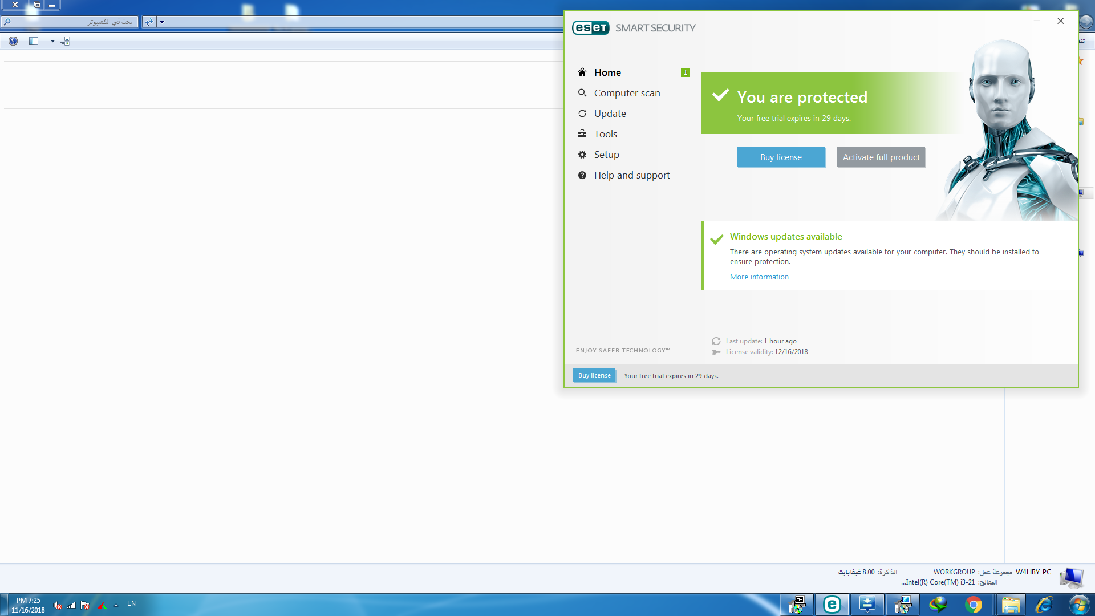Viewport: 1095px width, 616px height.
Task: Click the Explorer search field
Action: click(x=69, y=22)
